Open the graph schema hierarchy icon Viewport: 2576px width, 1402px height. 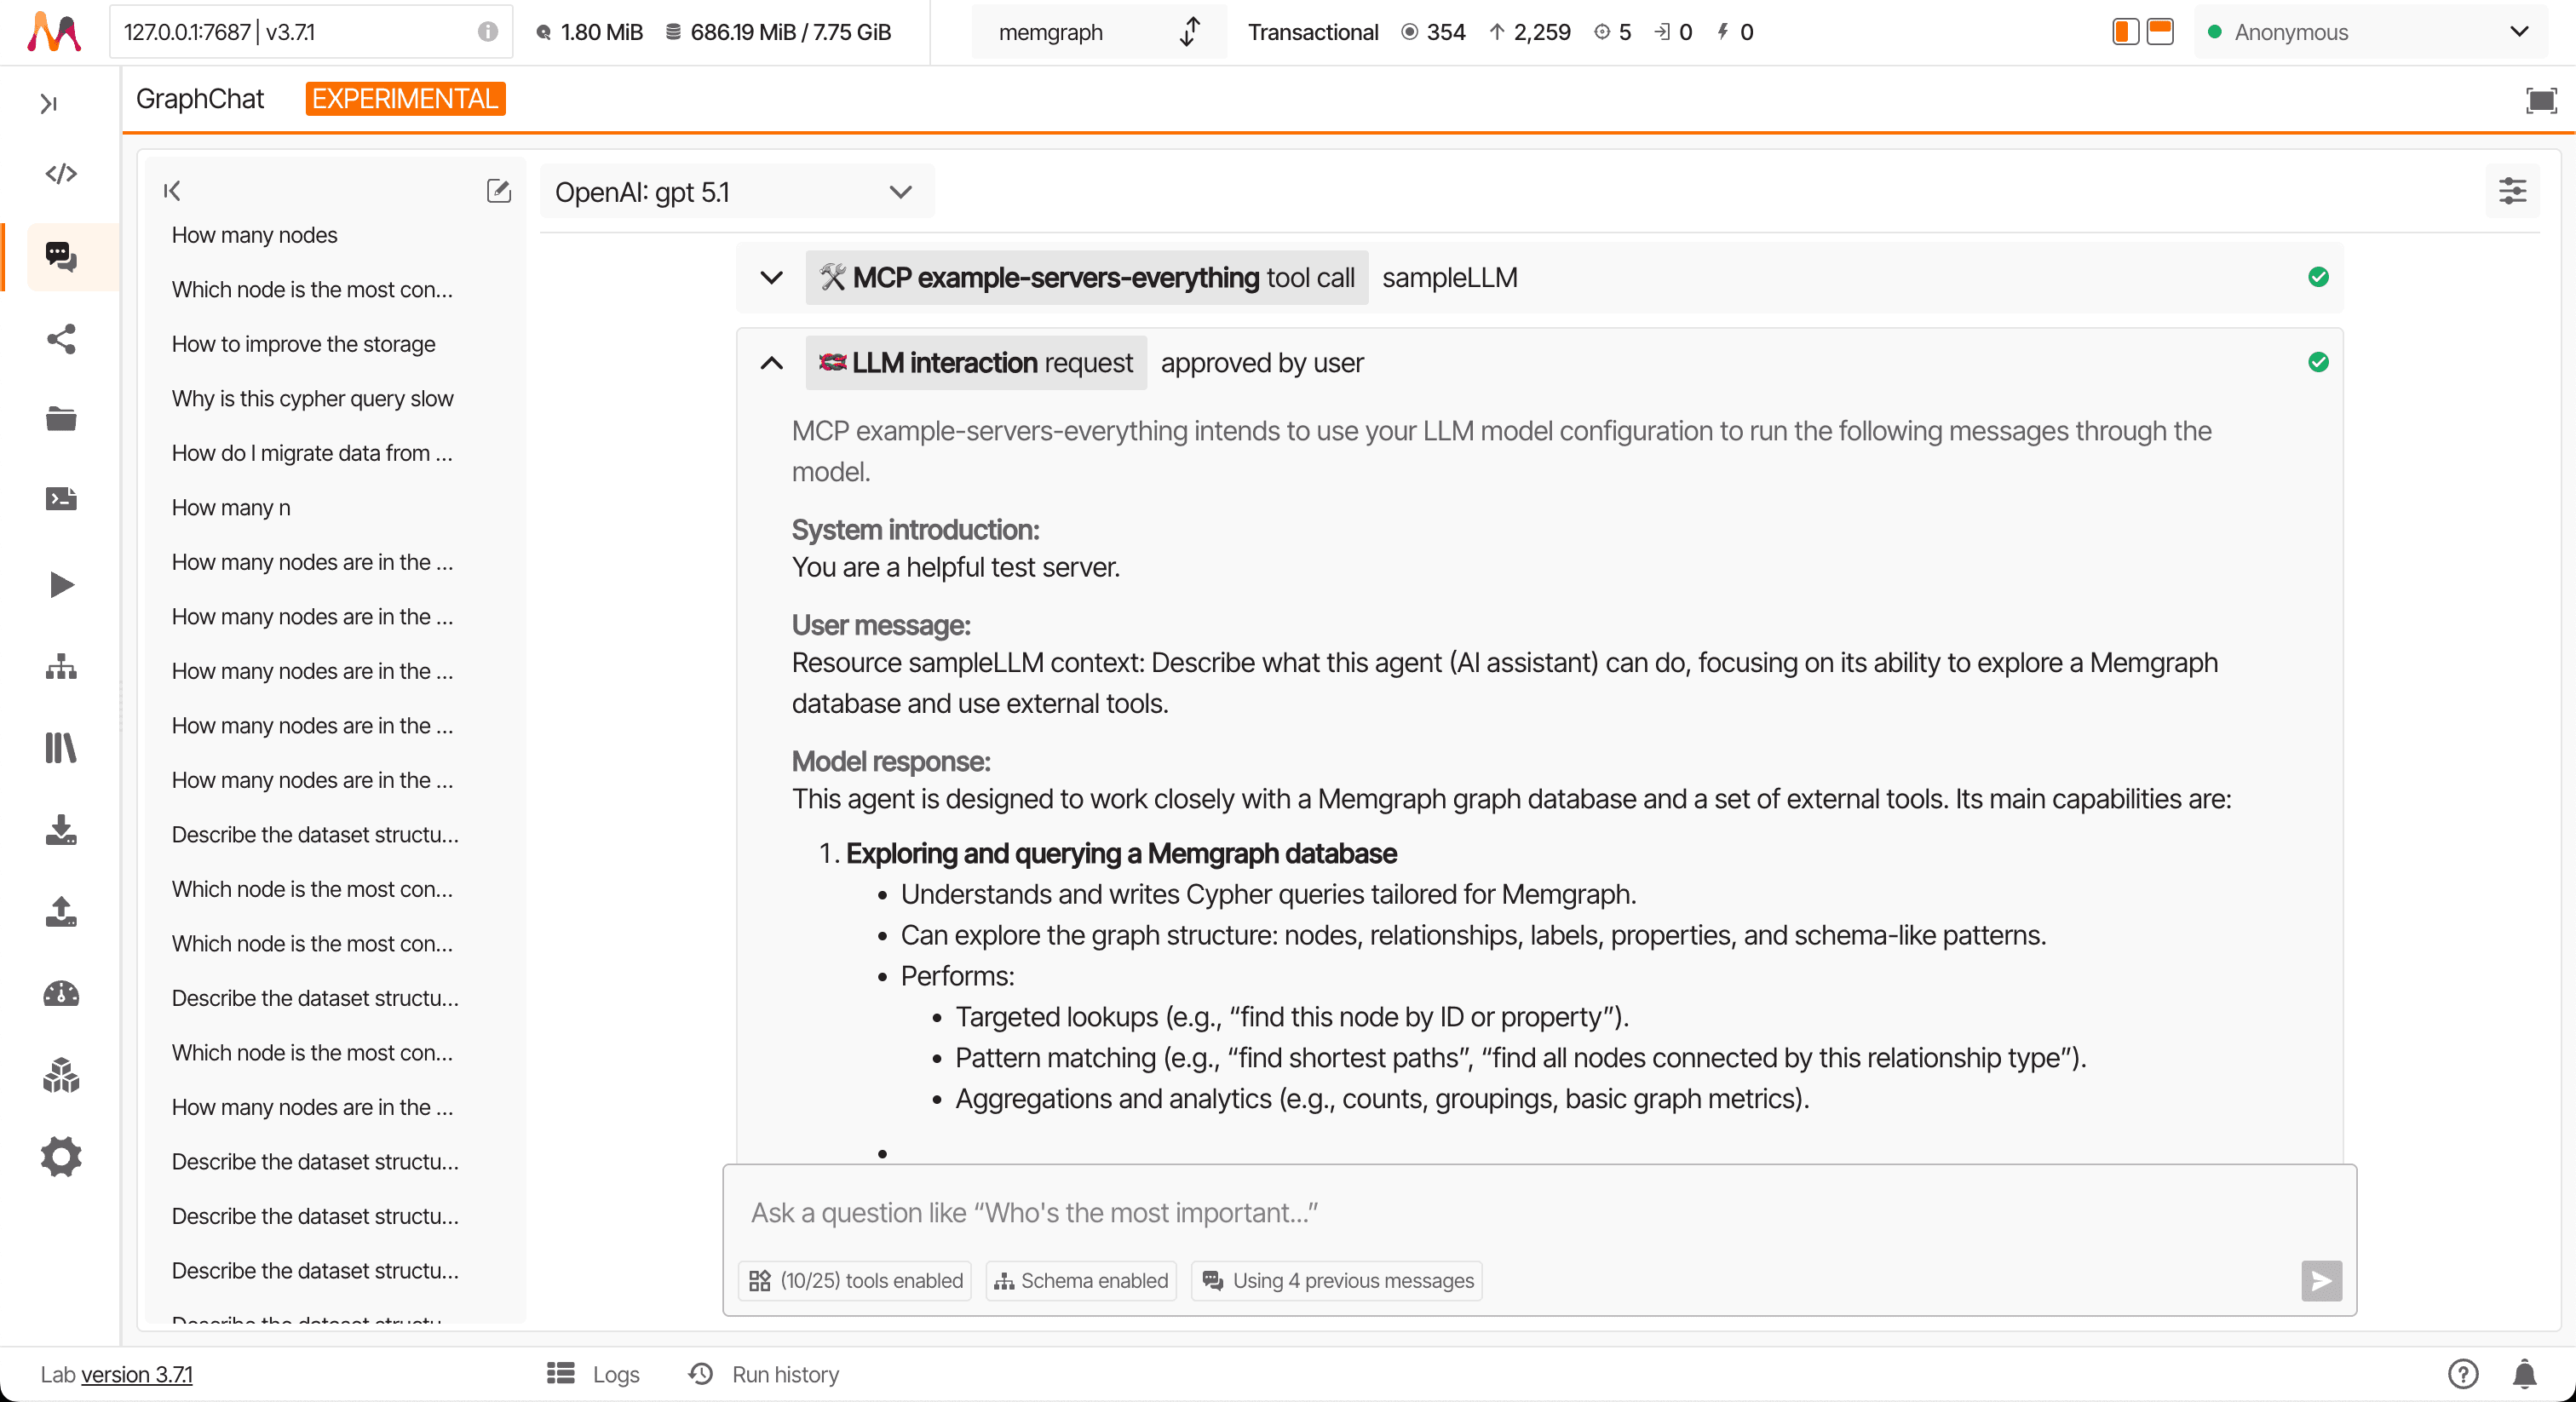61,667
